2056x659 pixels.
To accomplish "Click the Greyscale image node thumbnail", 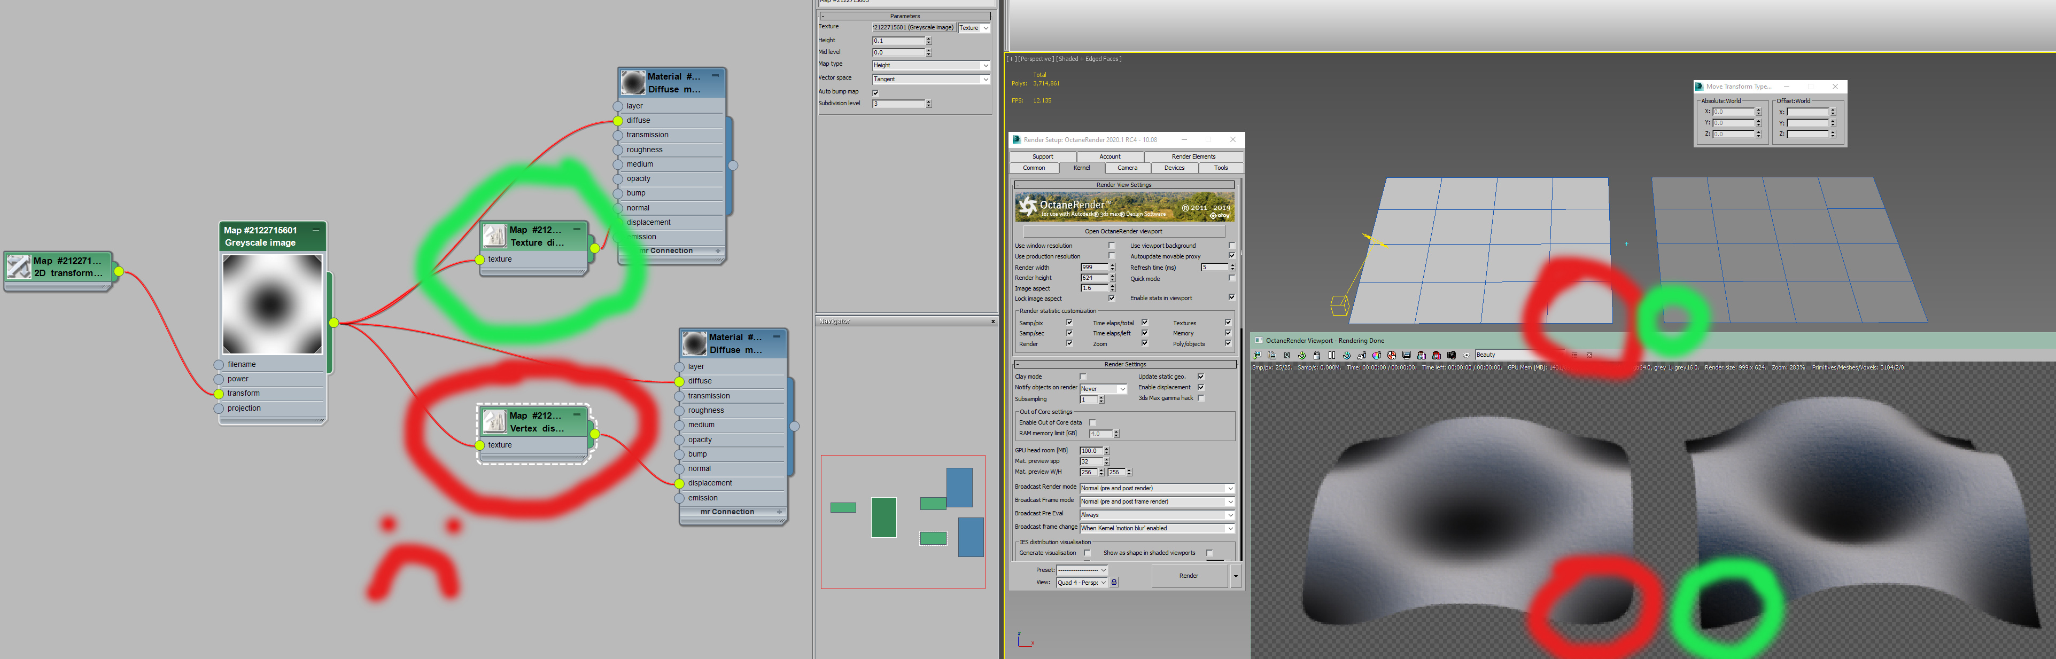I will (x=272, y=304).
